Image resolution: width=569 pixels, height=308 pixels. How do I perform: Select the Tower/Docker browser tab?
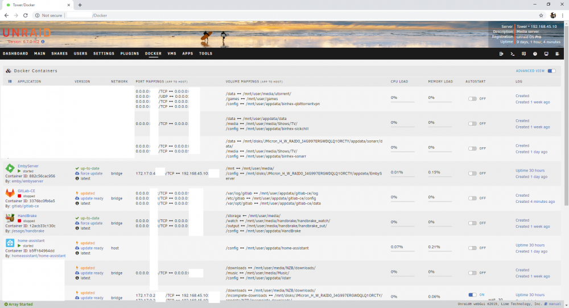click(36, 5)
